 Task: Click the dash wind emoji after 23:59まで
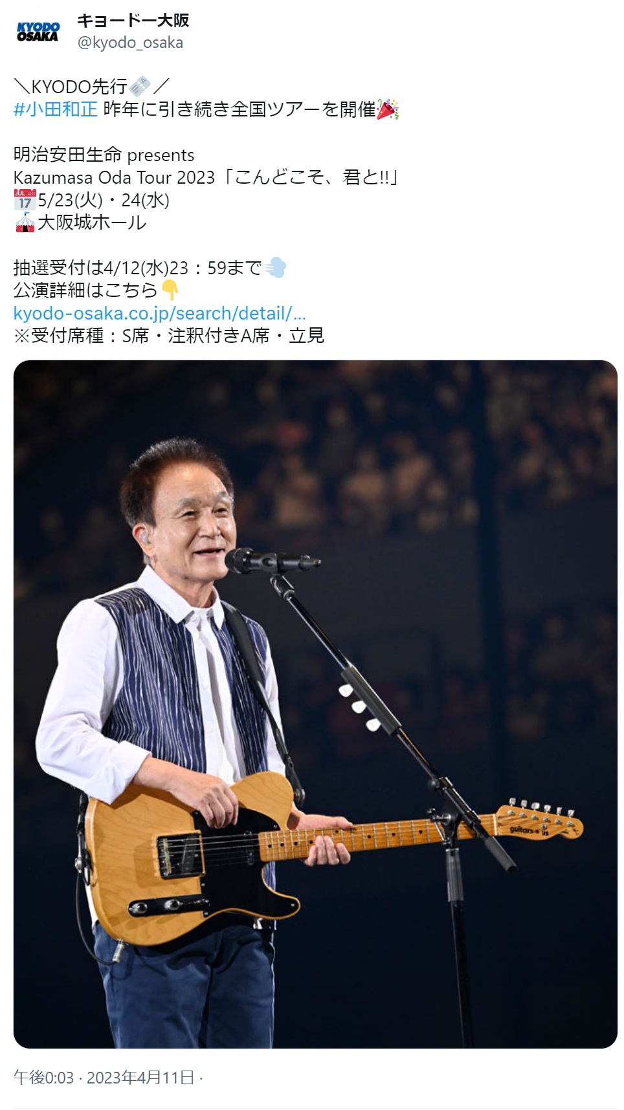(x=275, y=268)
